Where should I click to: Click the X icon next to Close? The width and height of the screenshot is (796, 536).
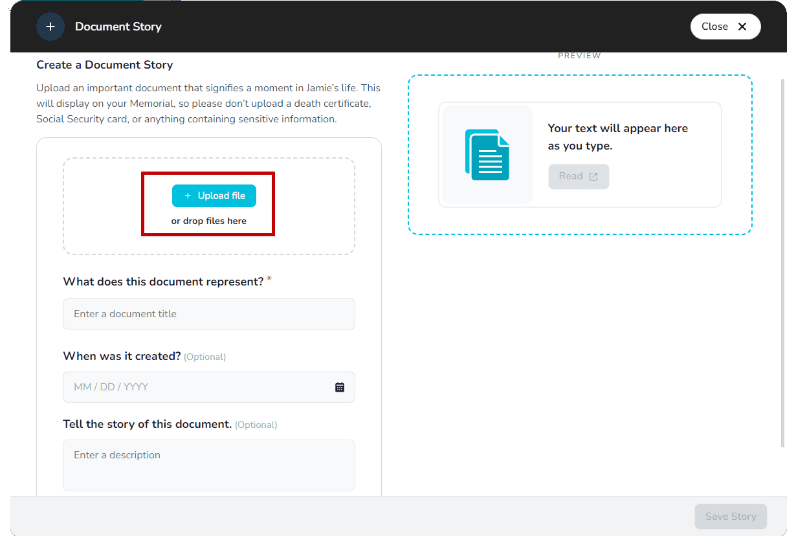click(744, 27)
